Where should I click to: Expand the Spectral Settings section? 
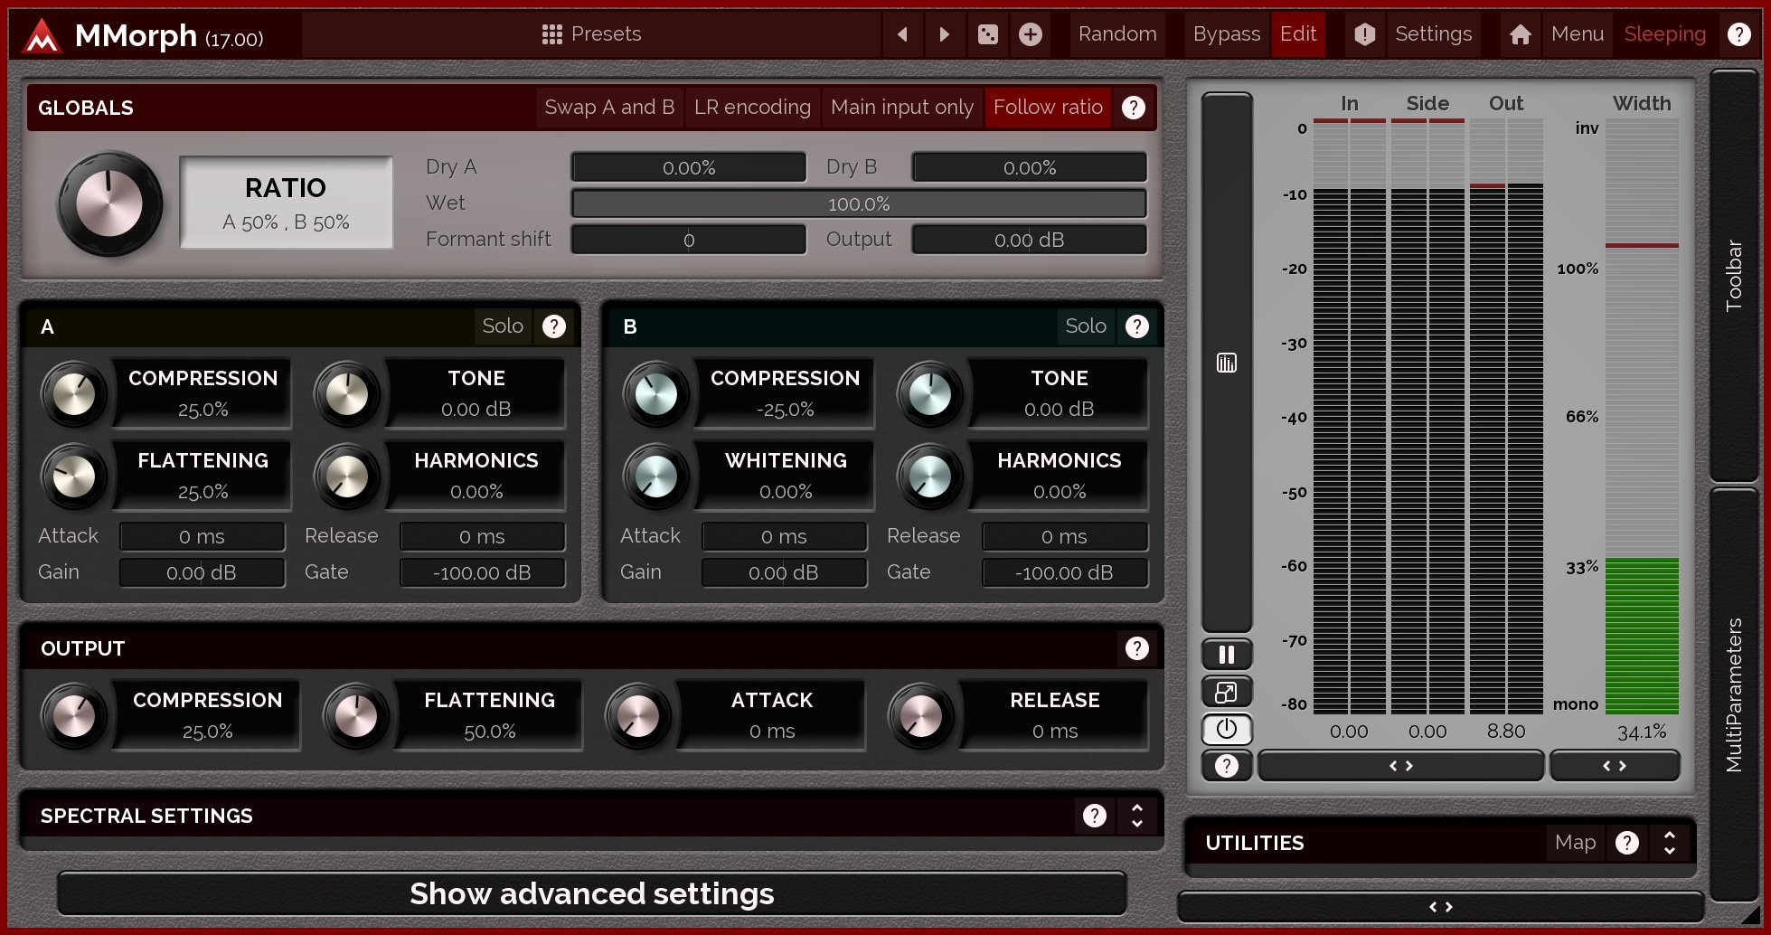(1136, 816)
